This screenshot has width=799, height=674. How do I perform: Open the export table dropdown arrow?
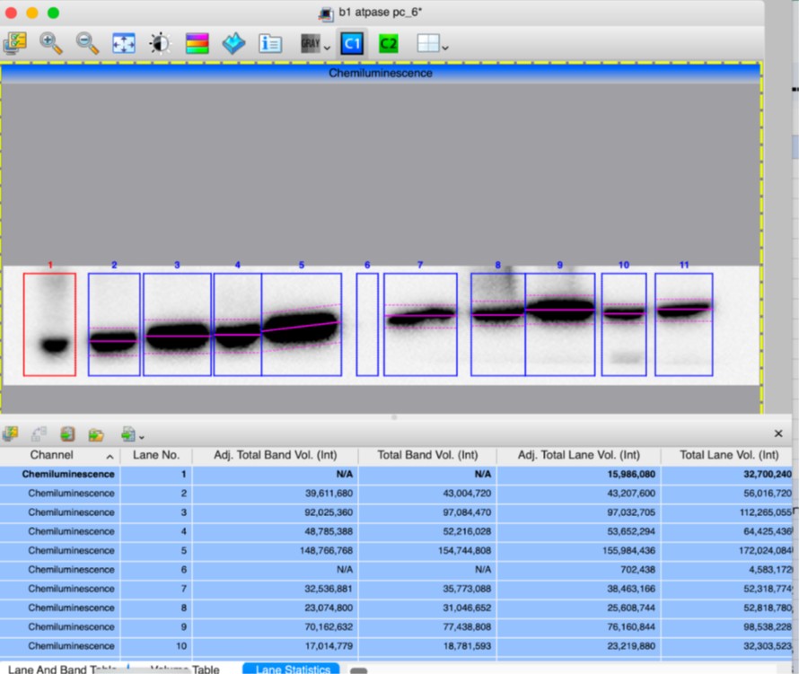tap(142, 437)
